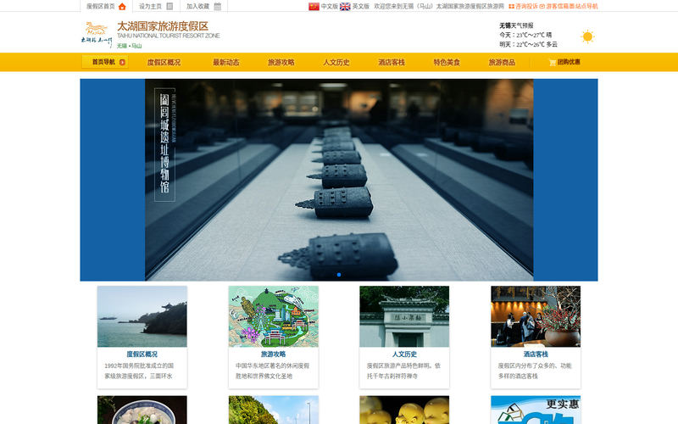Click the 太湖国家旅游度假区 site title

pyautogui.click(x=163, y=26)
